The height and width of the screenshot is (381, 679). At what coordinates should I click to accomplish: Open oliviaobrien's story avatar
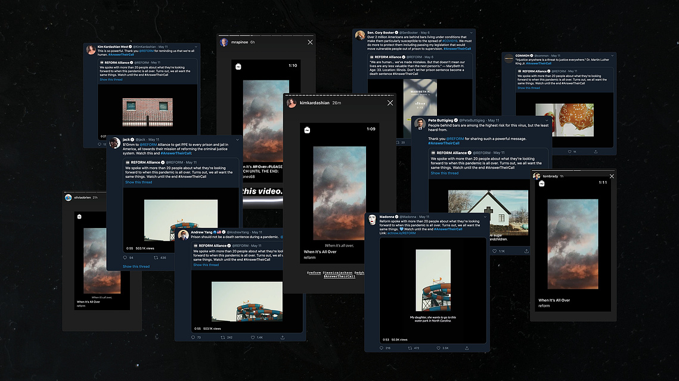(x=68, y=198)
